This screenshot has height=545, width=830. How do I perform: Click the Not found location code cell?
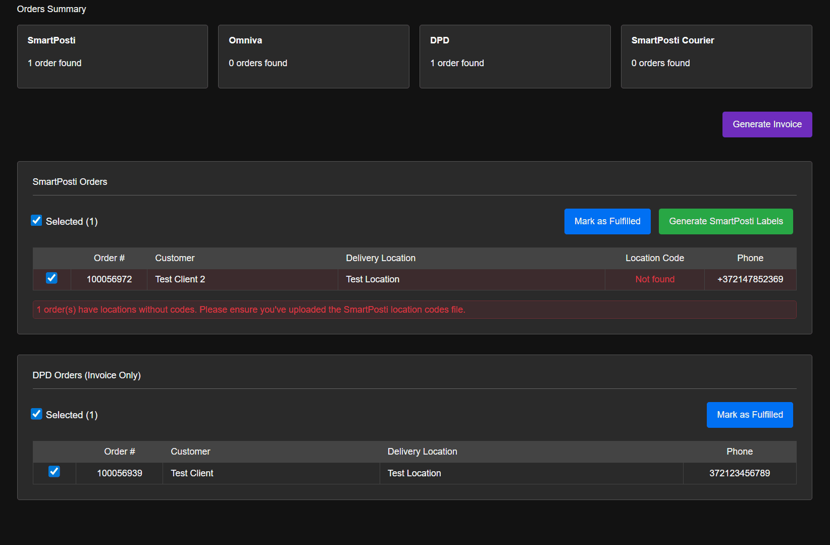point(654,279)
